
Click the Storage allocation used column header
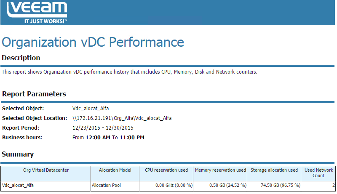click(274, 170)
